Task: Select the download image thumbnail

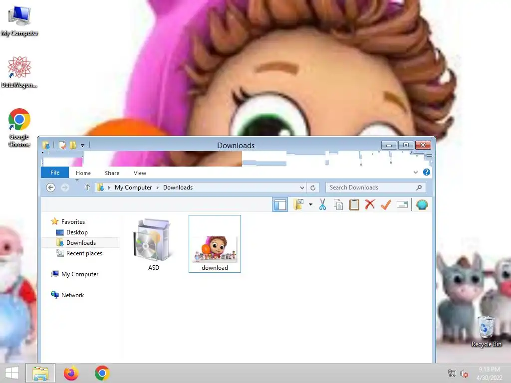Action: 215,244
